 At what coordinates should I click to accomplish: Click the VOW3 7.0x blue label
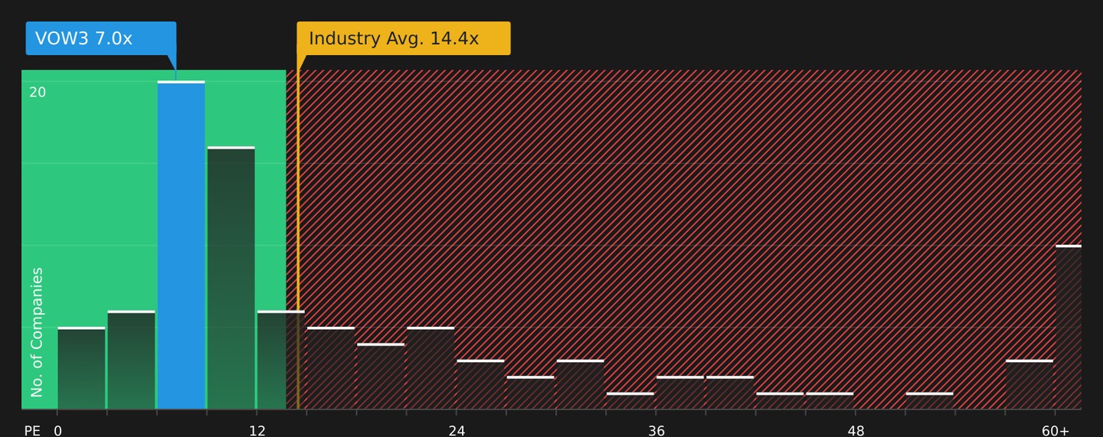(x=101, y=38)
